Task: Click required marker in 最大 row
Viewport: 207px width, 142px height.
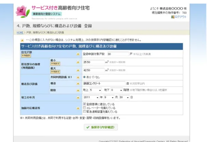Action: point(78,70)
